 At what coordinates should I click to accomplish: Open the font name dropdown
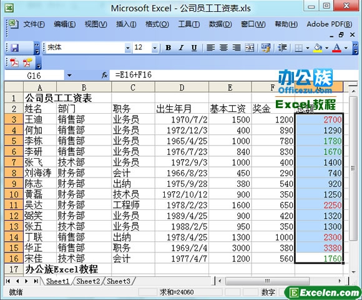128,48
